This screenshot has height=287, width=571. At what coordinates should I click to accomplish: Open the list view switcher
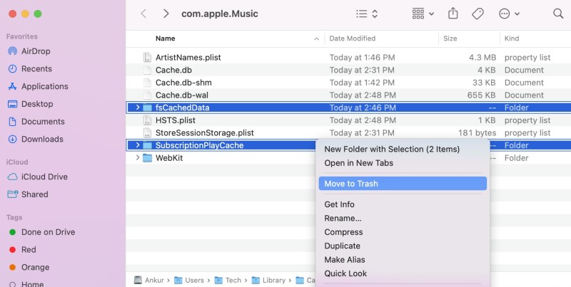point(367,14)
